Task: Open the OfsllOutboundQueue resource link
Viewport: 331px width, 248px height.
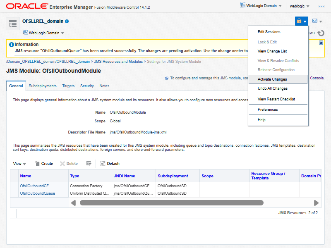Action: click(37, 193)
